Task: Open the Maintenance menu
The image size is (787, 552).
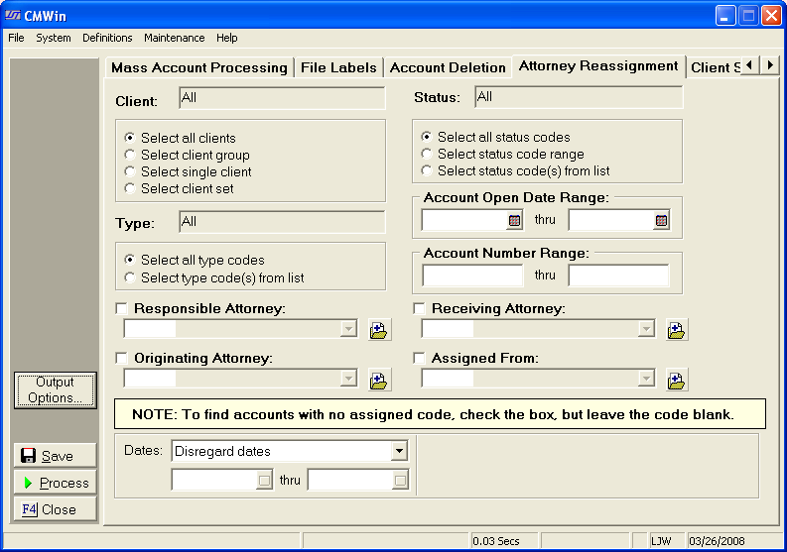Action: tap(174, 38)
